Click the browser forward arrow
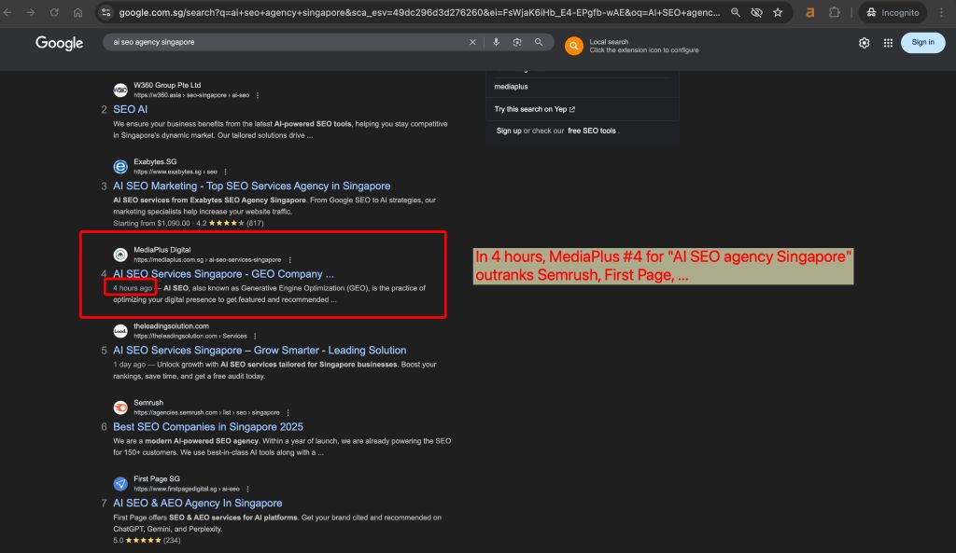The height and width of the screenshot is (553, 956). [31, 12]
